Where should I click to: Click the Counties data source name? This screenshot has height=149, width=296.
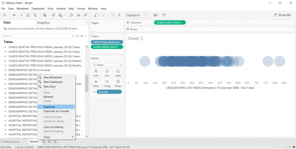43,28
